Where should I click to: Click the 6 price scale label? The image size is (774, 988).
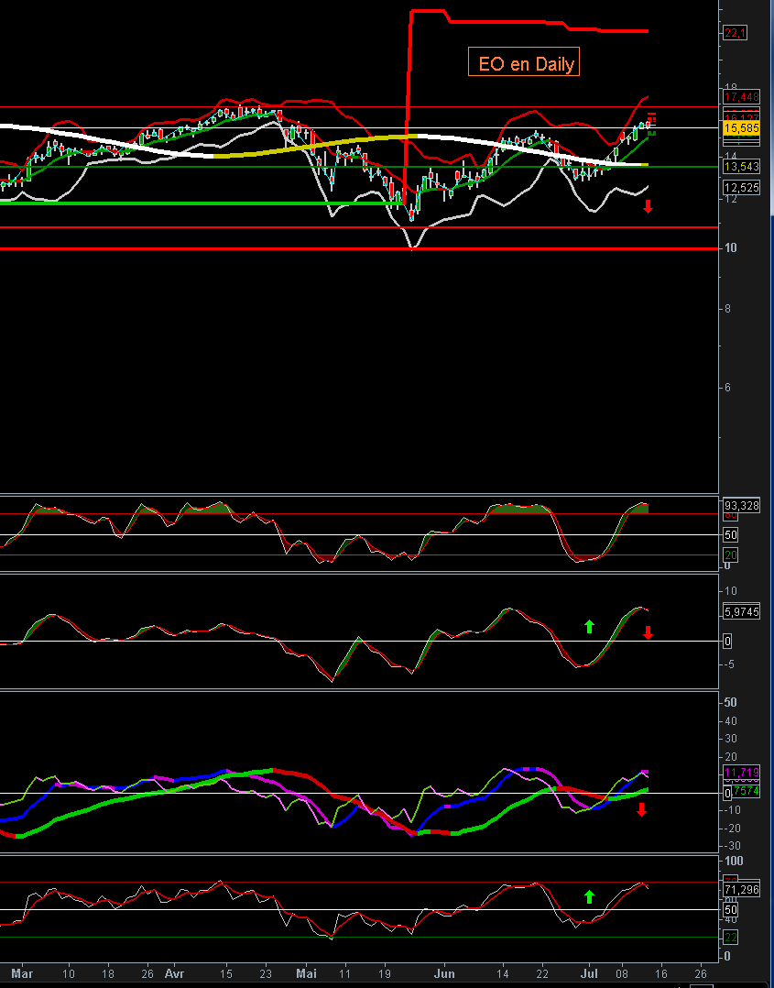[x=729, y=388]
